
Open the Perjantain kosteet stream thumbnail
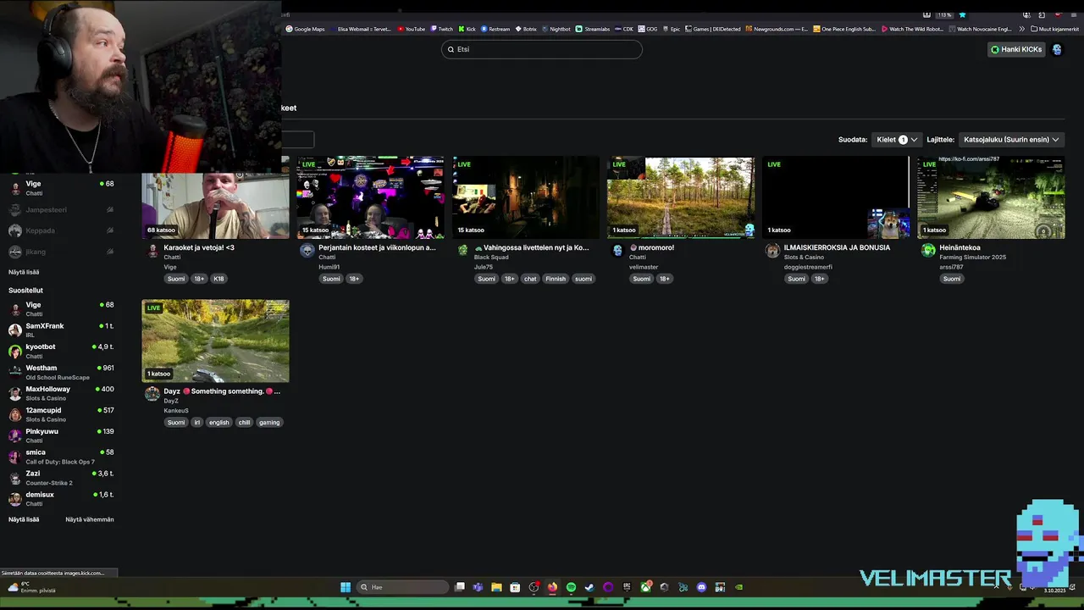click(370, 197)
